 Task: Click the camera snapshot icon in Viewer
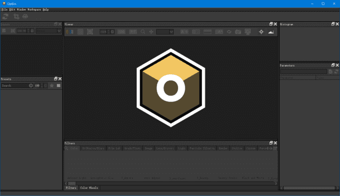click(238, 32)
